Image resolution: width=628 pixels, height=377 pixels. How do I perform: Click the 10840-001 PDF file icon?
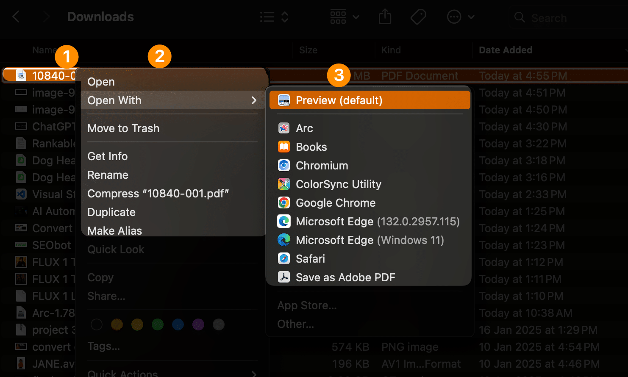point(21,75)
